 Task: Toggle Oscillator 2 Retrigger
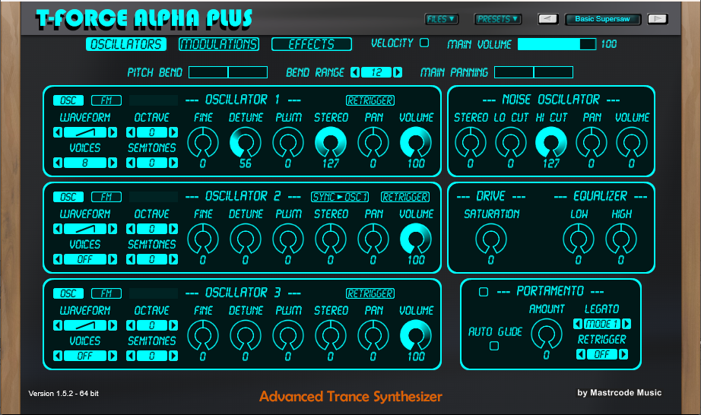click(x=405, y=197)
